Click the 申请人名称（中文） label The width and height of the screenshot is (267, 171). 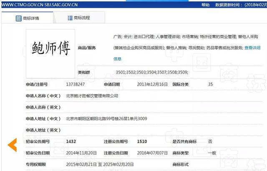[x=43, y=96]
